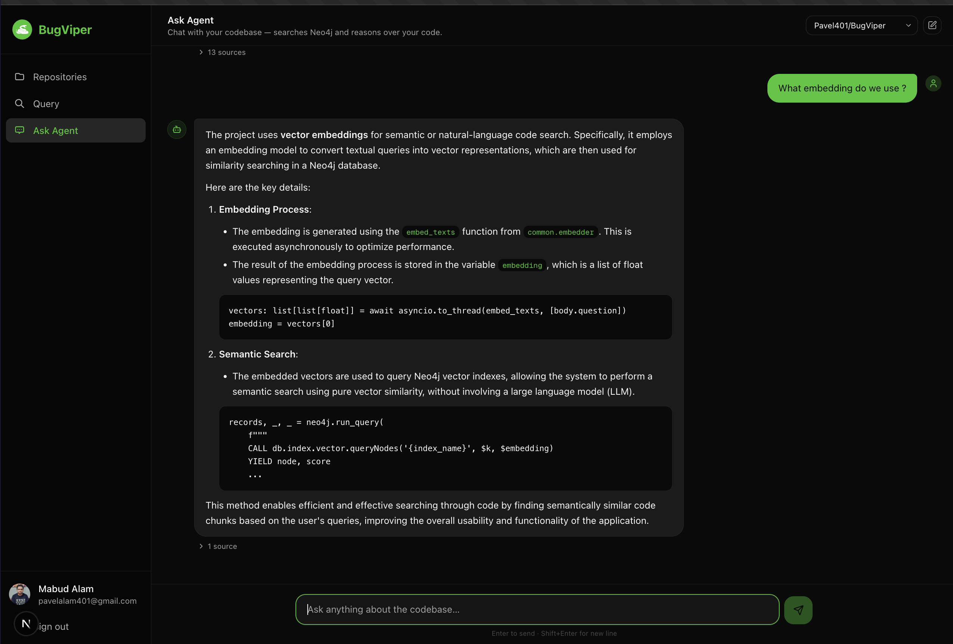Click the Sign out link
Image resolution: width=953 pixels, height=644 pixels.
coord(55,626)
